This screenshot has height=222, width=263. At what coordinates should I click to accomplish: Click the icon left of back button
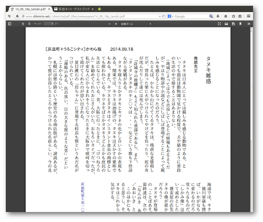click(10, 16)
